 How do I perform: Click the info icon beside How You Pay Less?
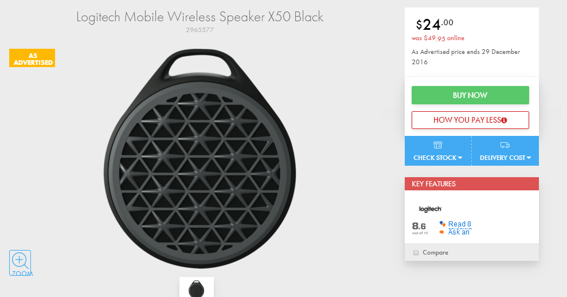click(x=504, y=120)
